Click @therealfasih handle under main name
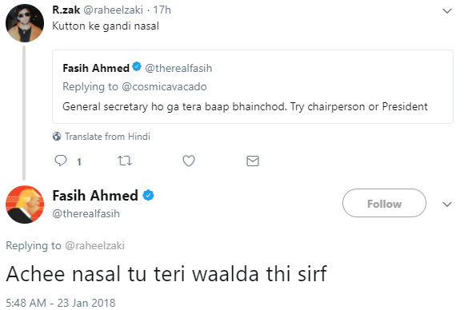This screenshot has height=310, width=472. [x=86, y=214]
